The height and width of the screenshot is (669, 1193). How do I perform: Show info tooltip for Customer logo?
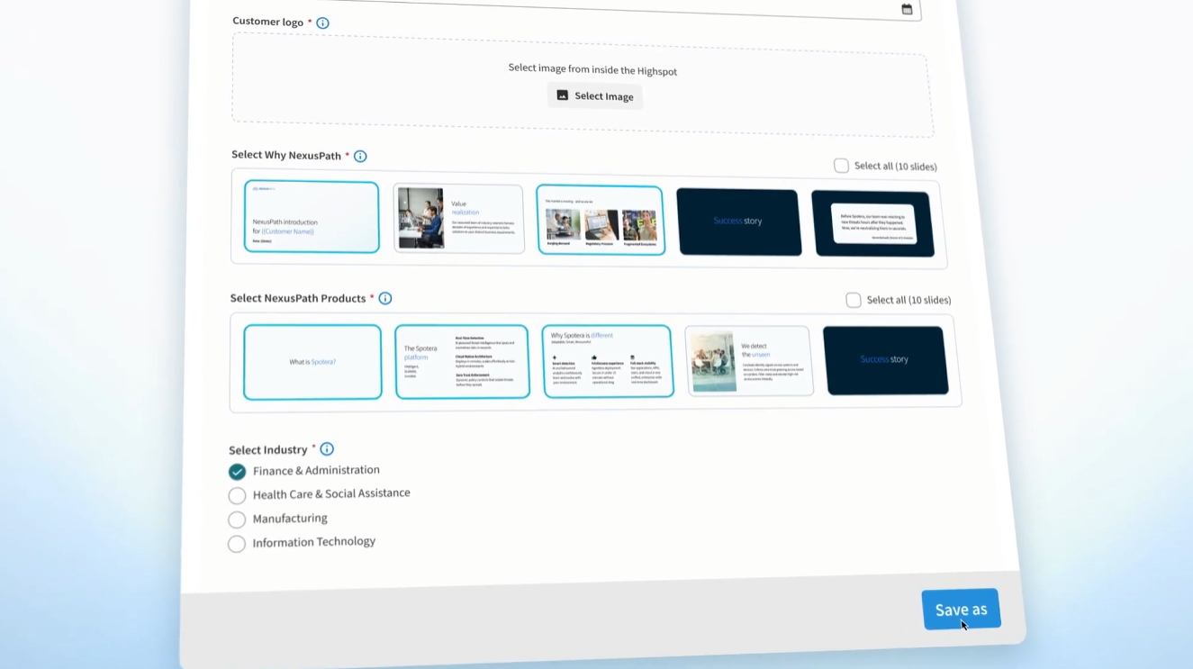pyautogui.click(x=322, y=23)
